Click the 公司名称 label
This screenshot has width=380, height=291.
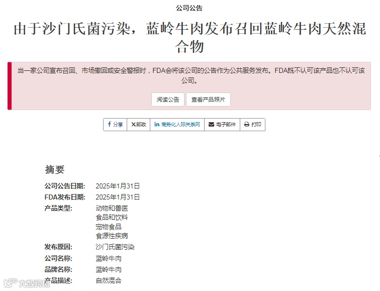point(58,258)
